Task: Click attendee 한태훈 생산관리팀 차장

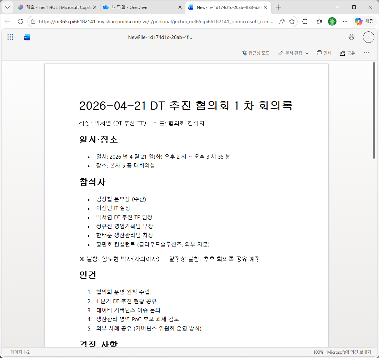Action: click(x=125, y=235)
